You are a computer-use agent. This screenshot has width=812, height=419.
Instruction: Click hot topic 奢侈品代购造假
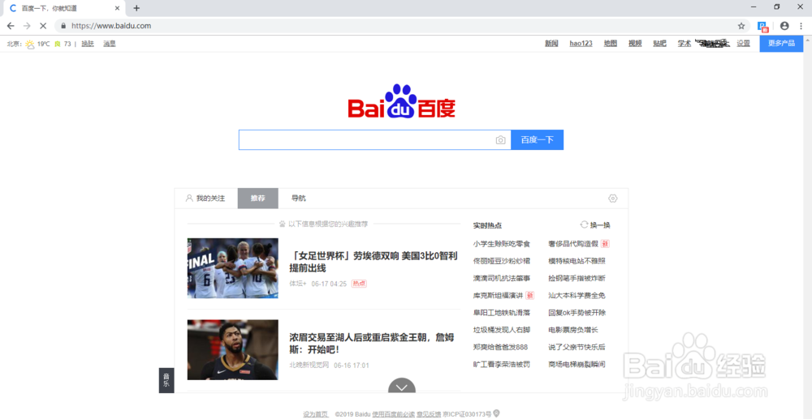point(573,243)
